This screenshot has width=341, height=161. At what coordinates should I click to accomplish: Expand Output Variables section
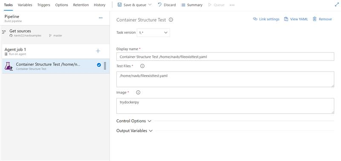click(x=134, y=131)
